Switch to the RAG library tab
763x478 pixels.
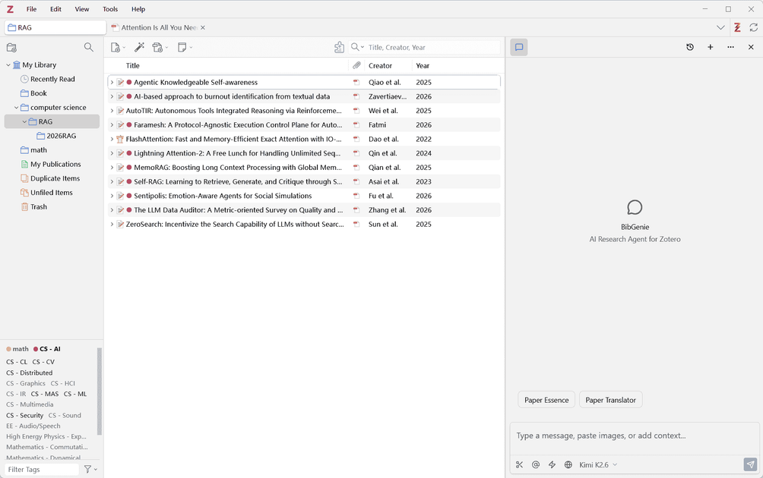(55, 27)
